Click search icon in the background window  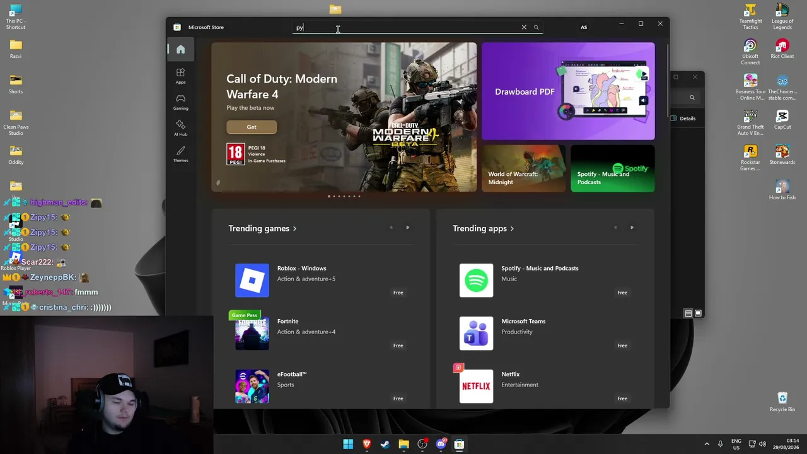(692, 97)
